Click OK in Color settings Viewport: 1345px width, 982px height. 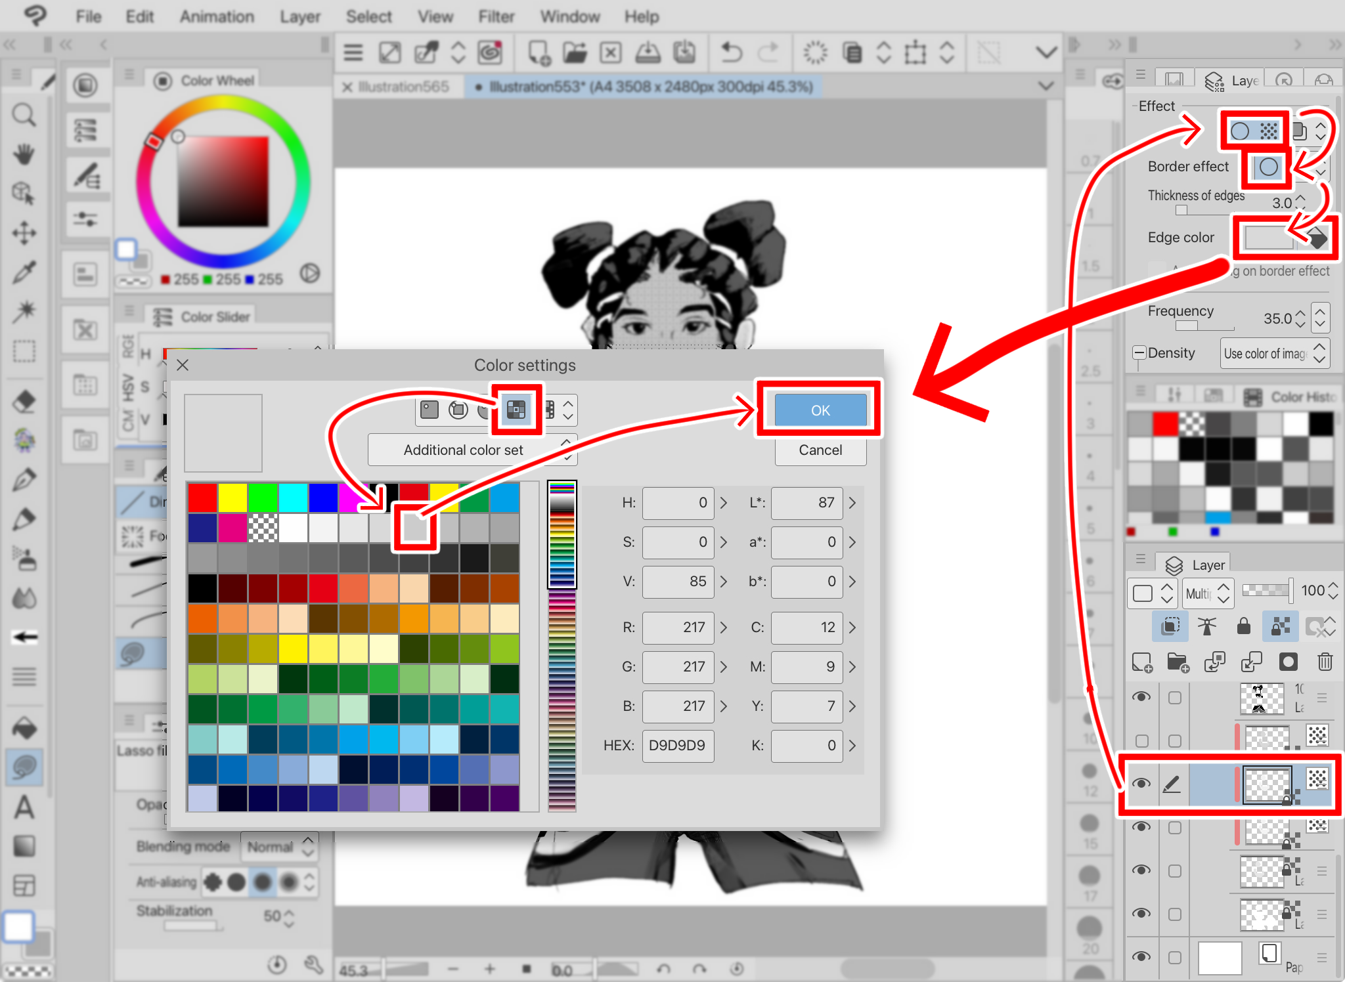820,410
